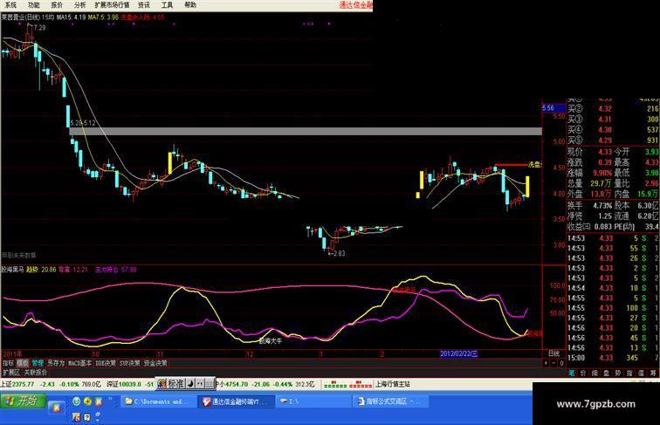Image resolution: width=660 pixels, height=425 pixels.
Task: Open the 工具 menu
Action: click(167, 5)
